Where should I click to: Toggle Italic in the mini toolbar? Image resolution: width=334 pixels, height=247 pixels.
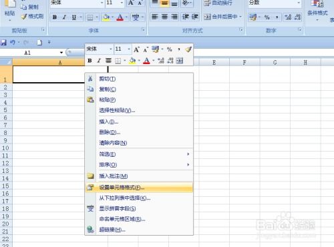pos(99,61)
